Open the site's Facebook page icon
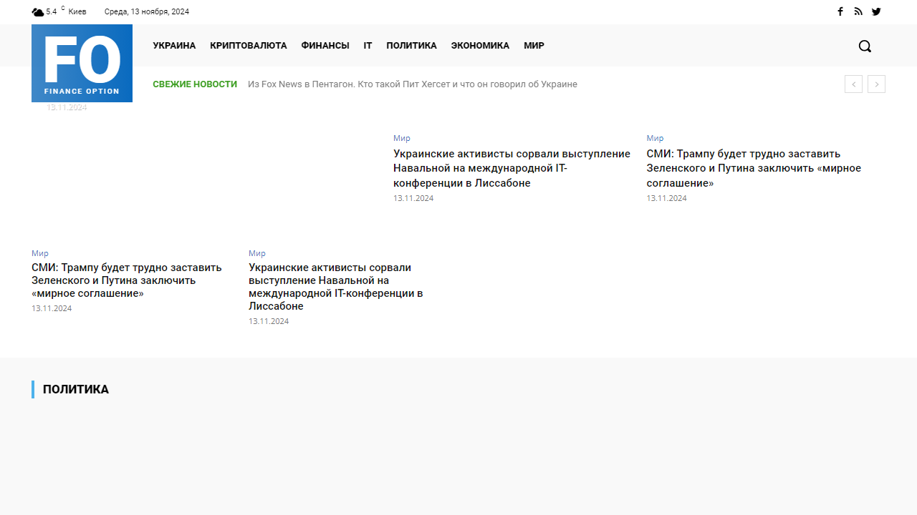The height and width of the screenshot is (515, 917). (x=840, y=11)
